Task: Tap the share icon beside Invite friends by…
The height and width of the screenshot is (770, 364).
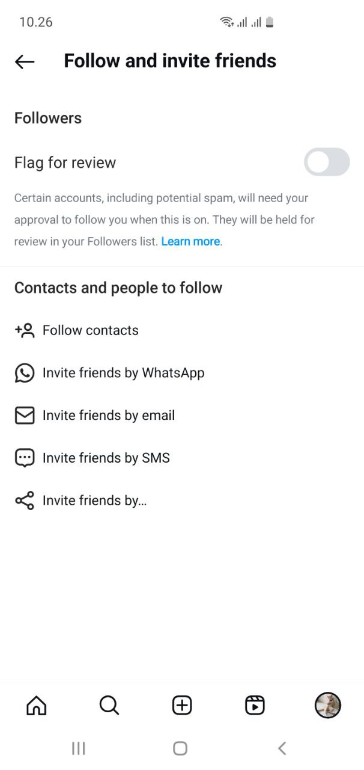Action: 25,501
